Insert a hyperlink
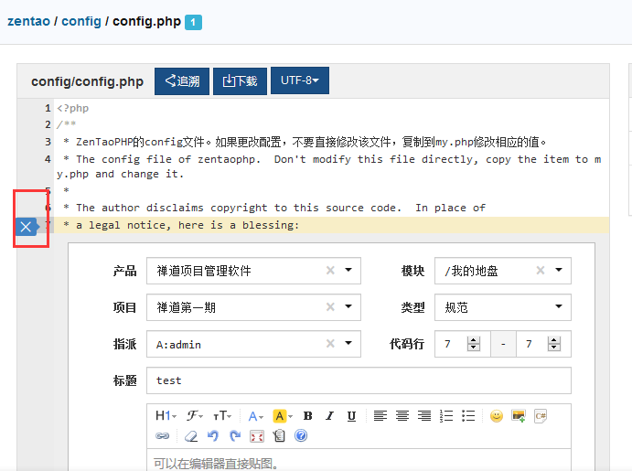632x471 pixels. click(162, 435)
